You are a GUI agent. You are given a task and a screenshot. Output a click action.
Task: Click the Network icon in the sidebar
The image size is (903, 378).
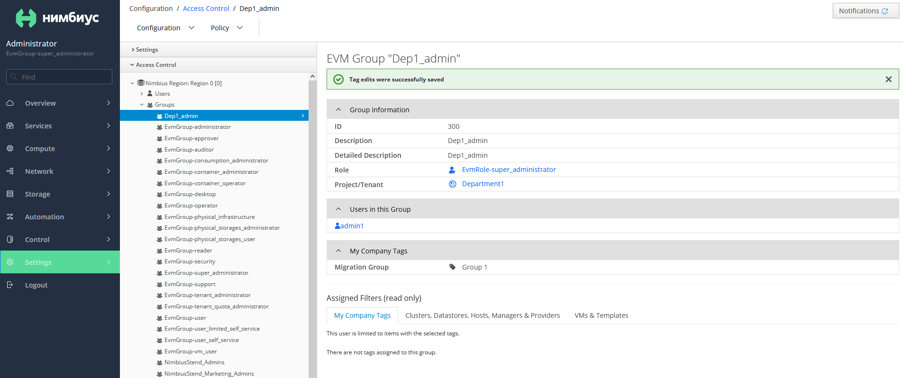(10, 171)
